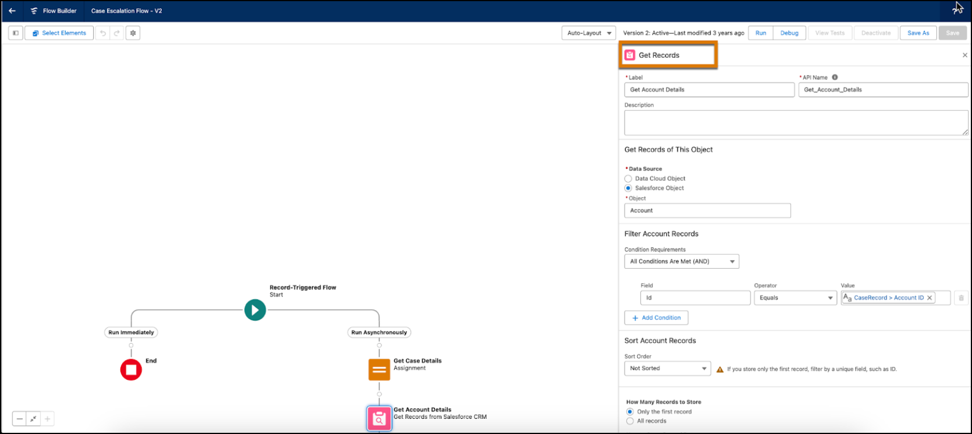Click the View Tests button
Viewport: 972px width, 434px height.
pos(830,33)
